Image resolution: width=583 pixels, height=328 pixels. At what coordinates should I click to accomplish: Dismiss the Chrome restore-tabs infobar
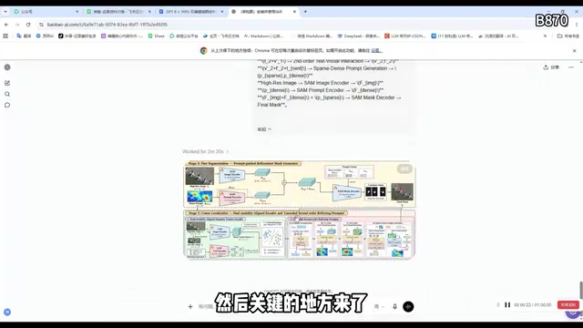tap(575, 51)
